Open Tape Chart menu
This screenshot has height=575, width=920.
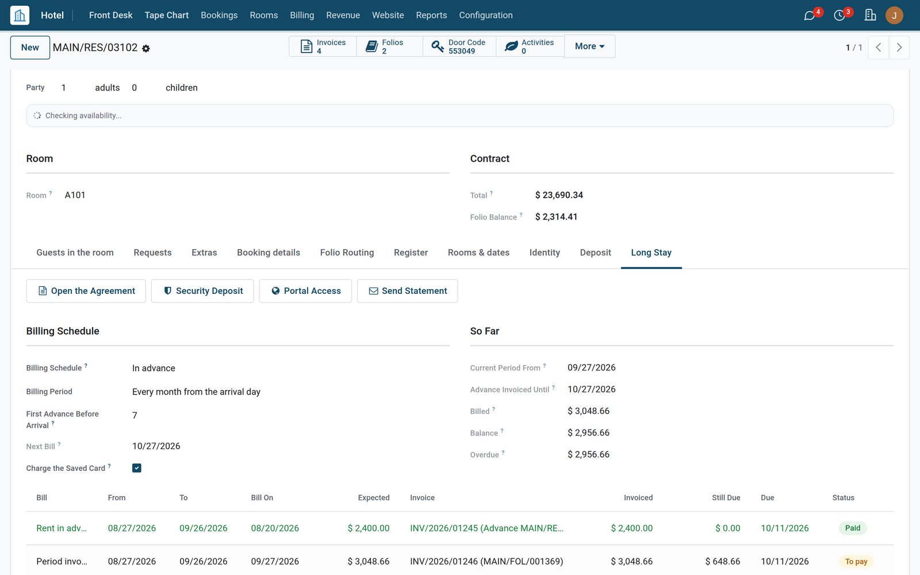[167, 16]
